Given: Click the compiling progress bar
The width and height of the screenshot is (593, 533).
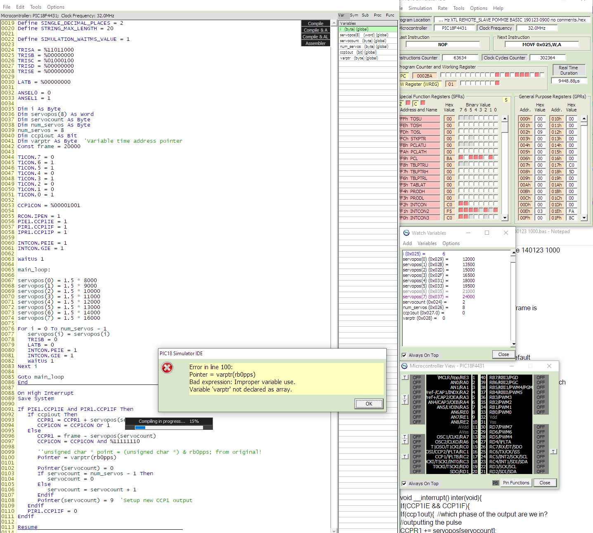Looking at the screenshot, I should coord(169,427).
